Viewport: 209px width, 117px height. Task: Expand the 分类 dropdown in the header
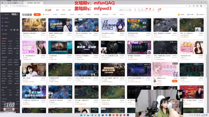pos(69,10)
